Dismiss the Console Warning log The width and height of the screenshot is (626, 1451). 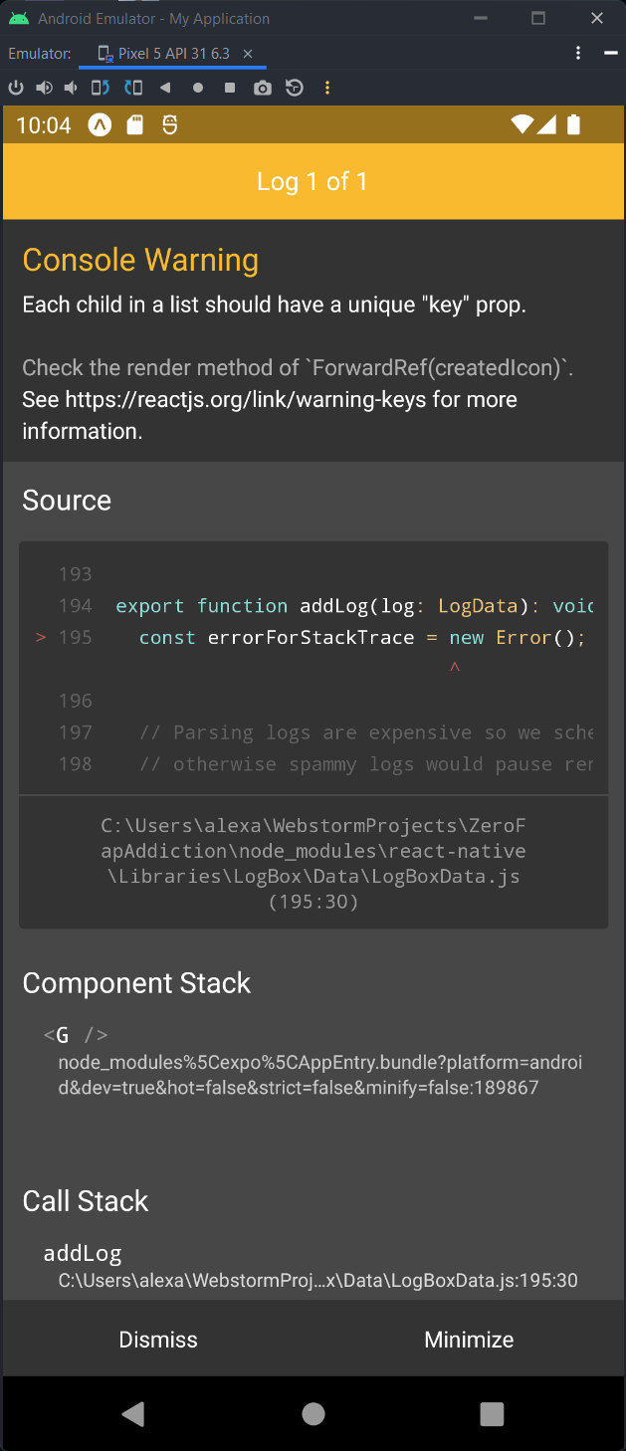click(x=157, y=1339)
